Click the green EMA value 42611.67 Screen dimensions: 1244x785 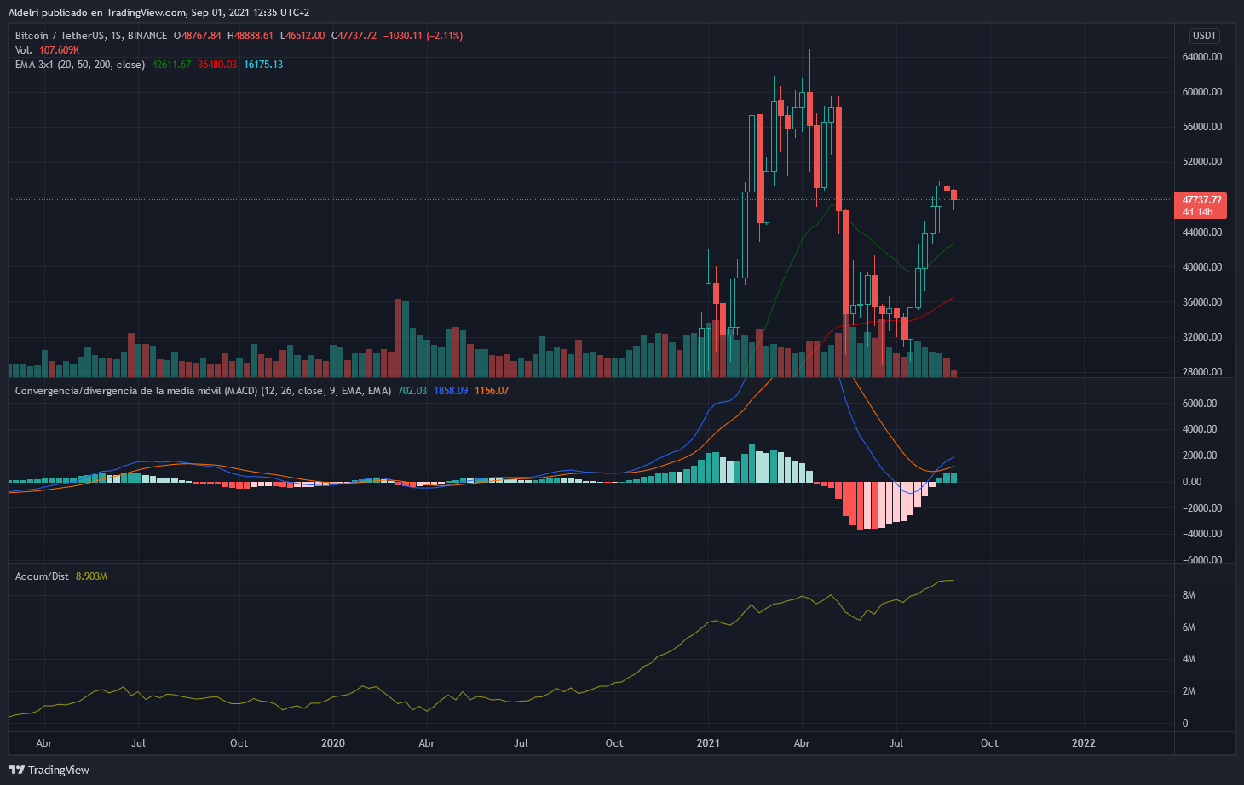pyautogui.click(x=171, y=65)
